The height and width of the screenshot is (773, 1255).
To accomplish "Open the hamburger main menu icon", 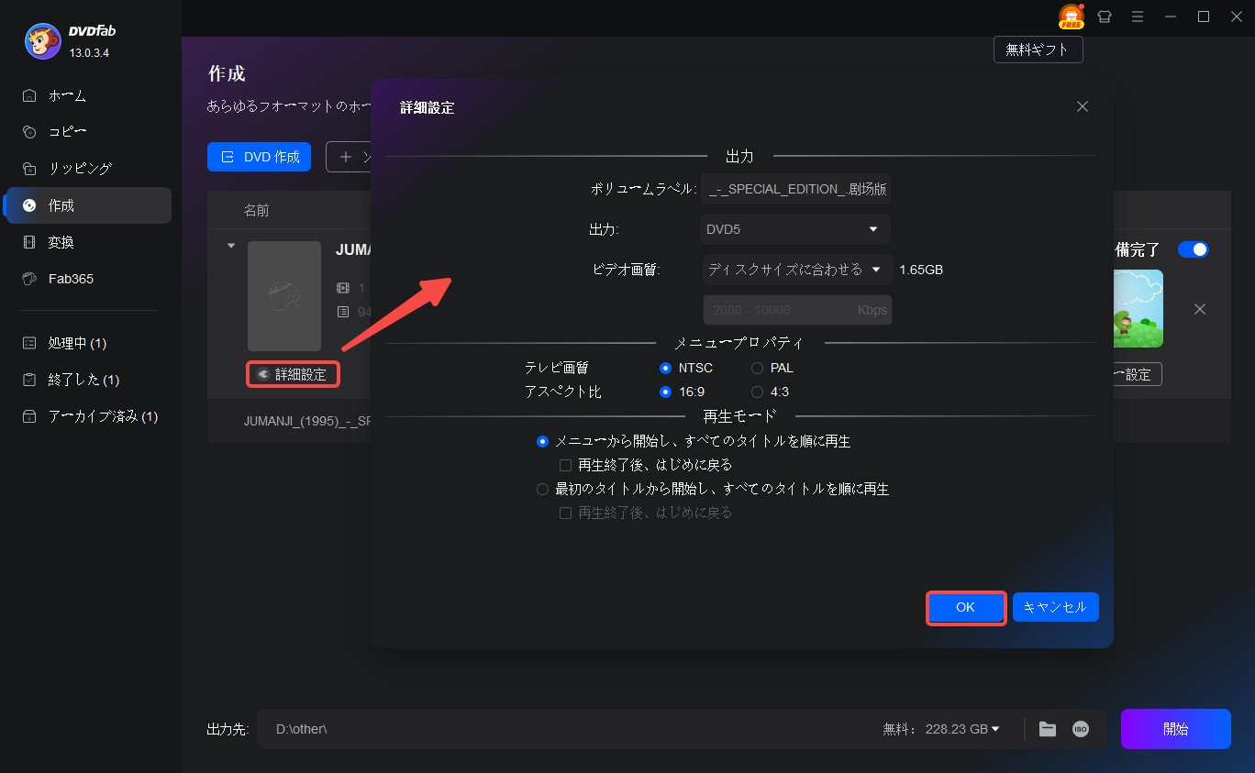I will [x=1138, y=17].
